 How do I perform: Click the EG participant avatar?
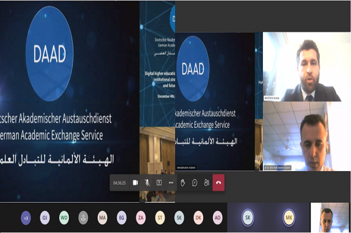tap(122, 218)
